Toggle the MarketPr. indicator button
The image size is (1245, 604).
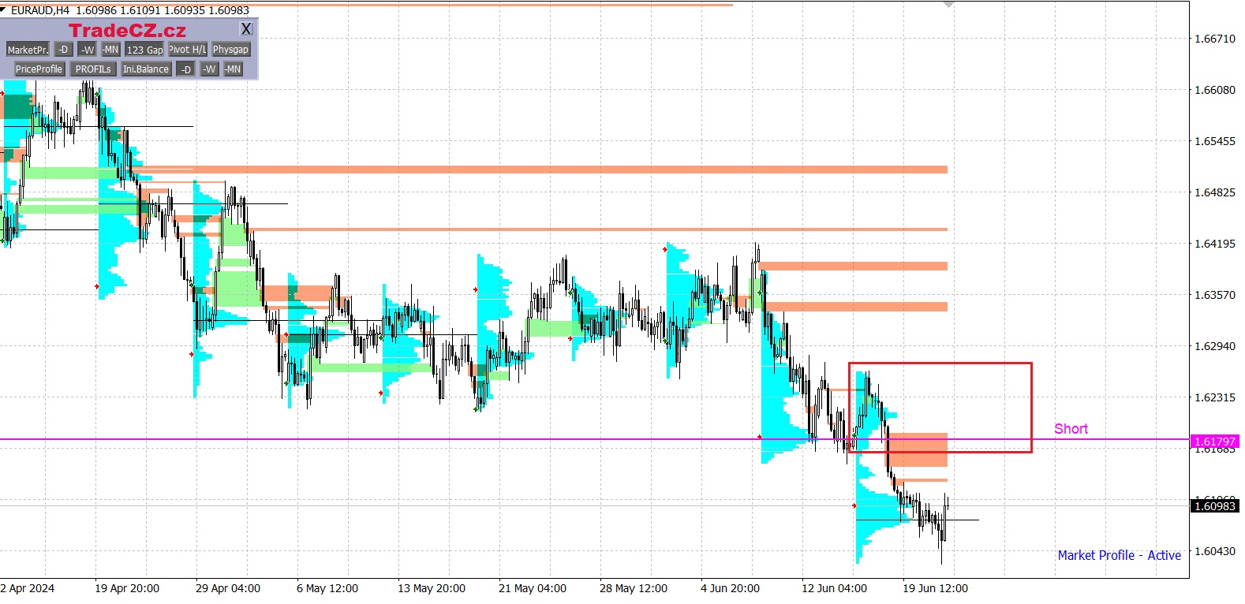(x=28, y=50)
